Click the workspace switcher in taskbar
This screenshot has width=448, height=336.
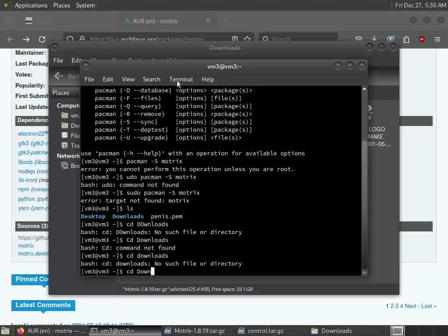[x=397, y=331]
